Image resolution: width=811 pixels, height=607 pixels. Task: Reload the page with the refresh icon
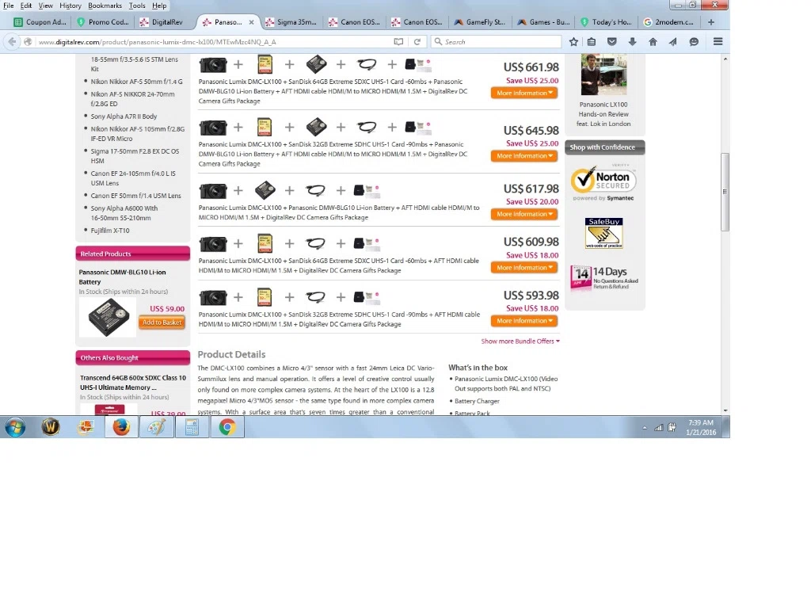pyautogui.click(x=417, y=42)
